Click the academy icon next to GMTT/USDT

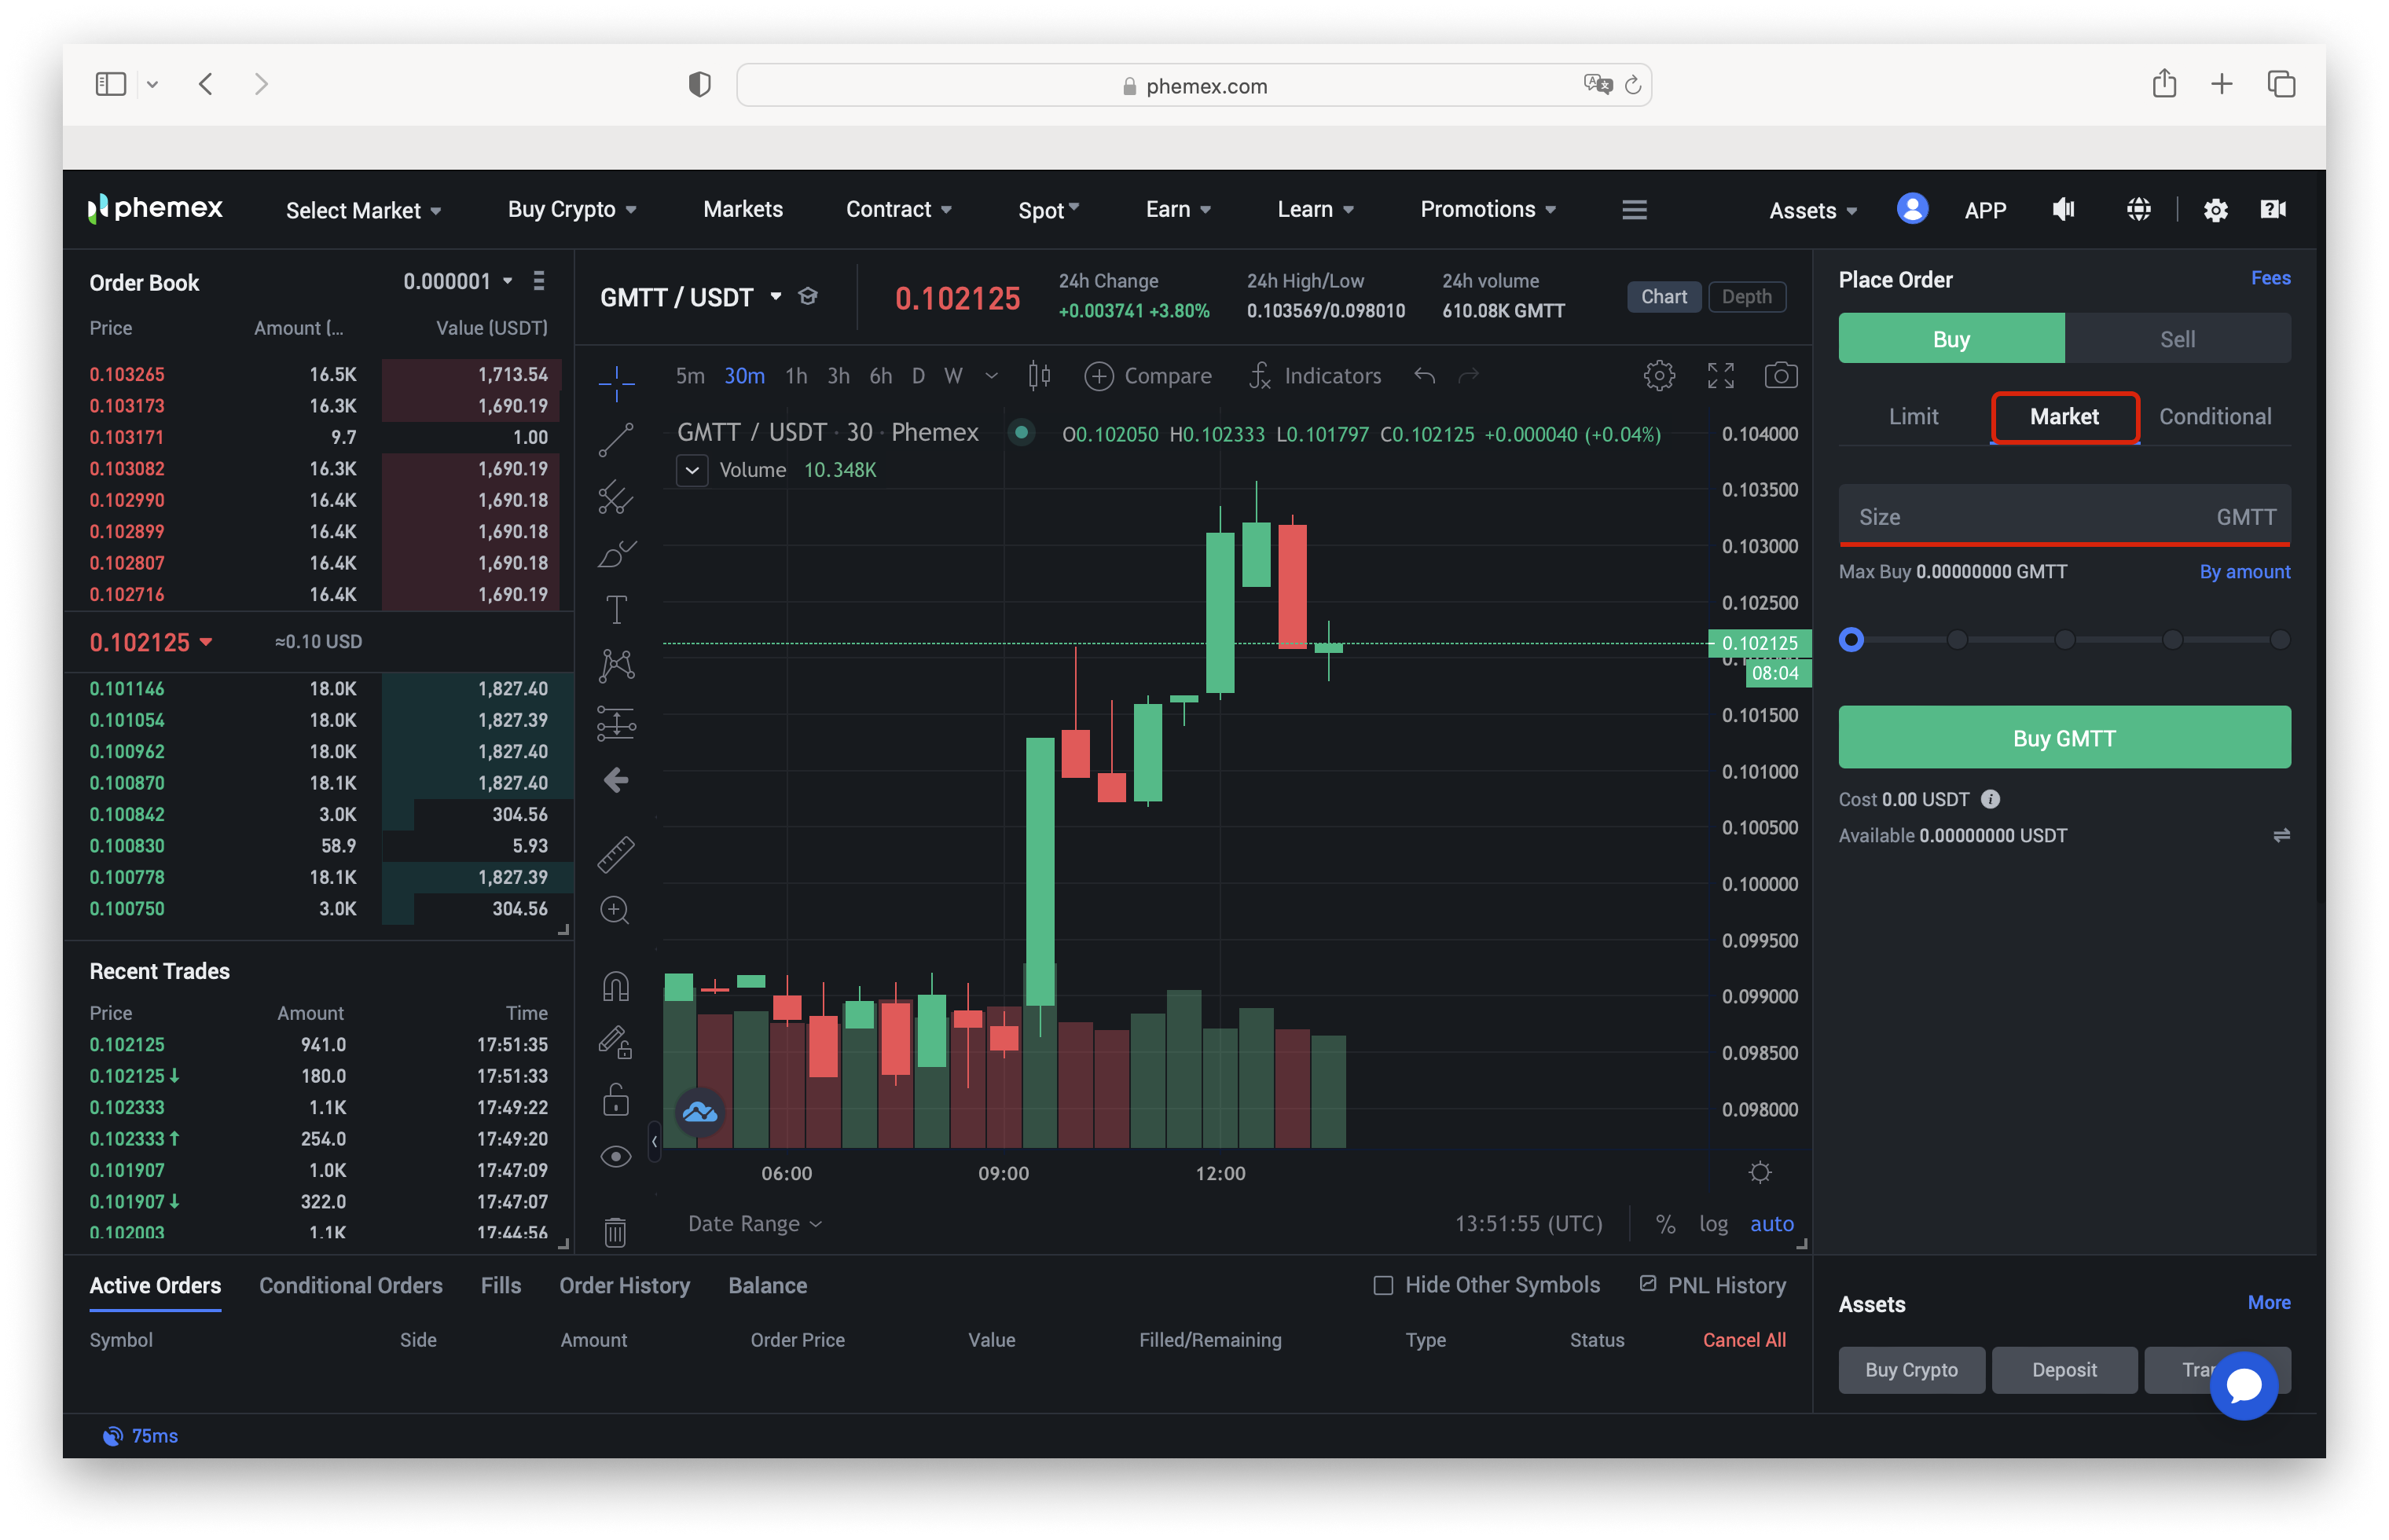(x=808, y=296)
